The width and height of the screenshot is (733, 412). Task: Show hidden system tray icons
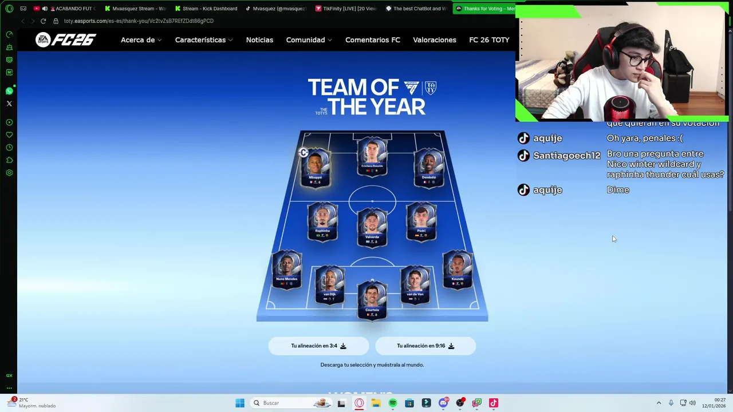[x=659, y=403]
